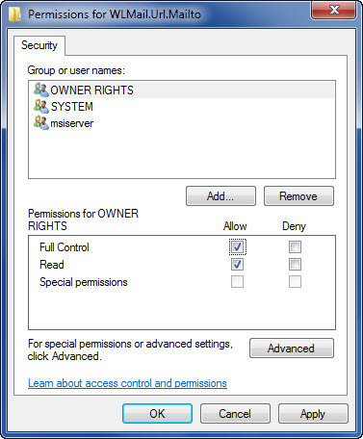Click the folder icon in title bar
The width and height of the screenshot is (363, 439).
pyautogui.click(x=14, y=14)
